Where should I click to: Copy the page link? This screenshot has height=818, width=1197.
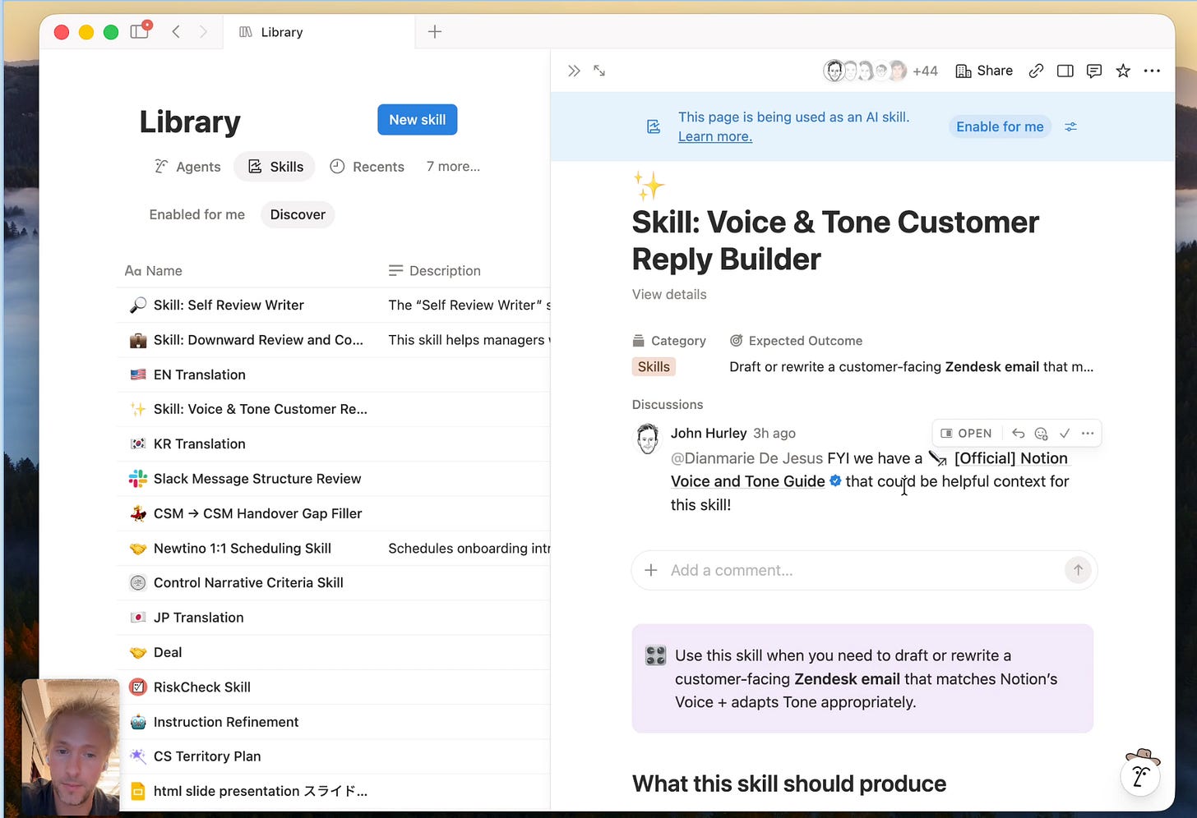(1036, 71)
